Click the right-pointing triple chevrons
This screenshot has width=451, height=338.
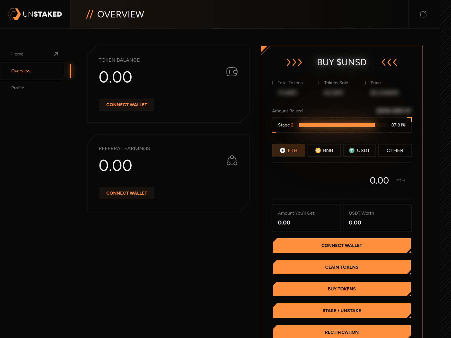[294, 62]
